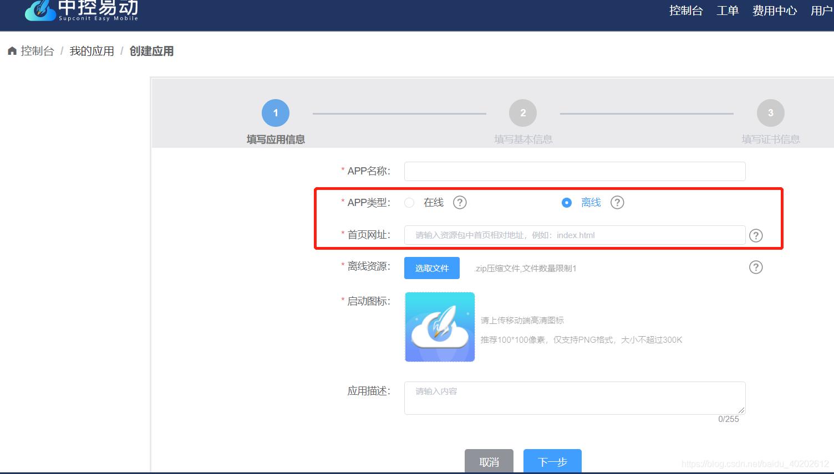Click the rocket launch icon thumbnail
Screen dimensions: 834x474
(440, 327)
